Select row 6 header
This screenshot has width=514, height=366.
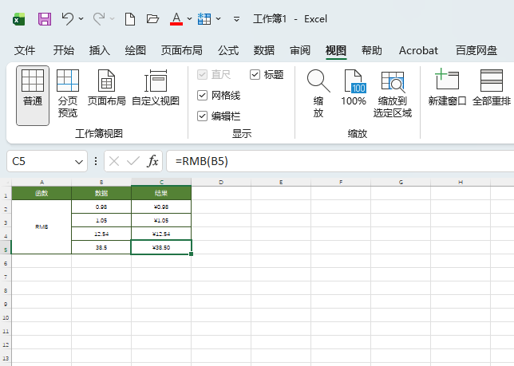coord(6,261)
